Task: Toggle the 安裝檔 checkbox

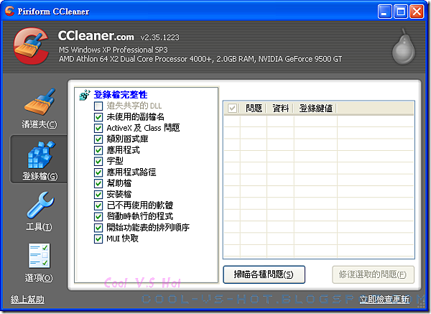Action: click(x=98, y=195)
